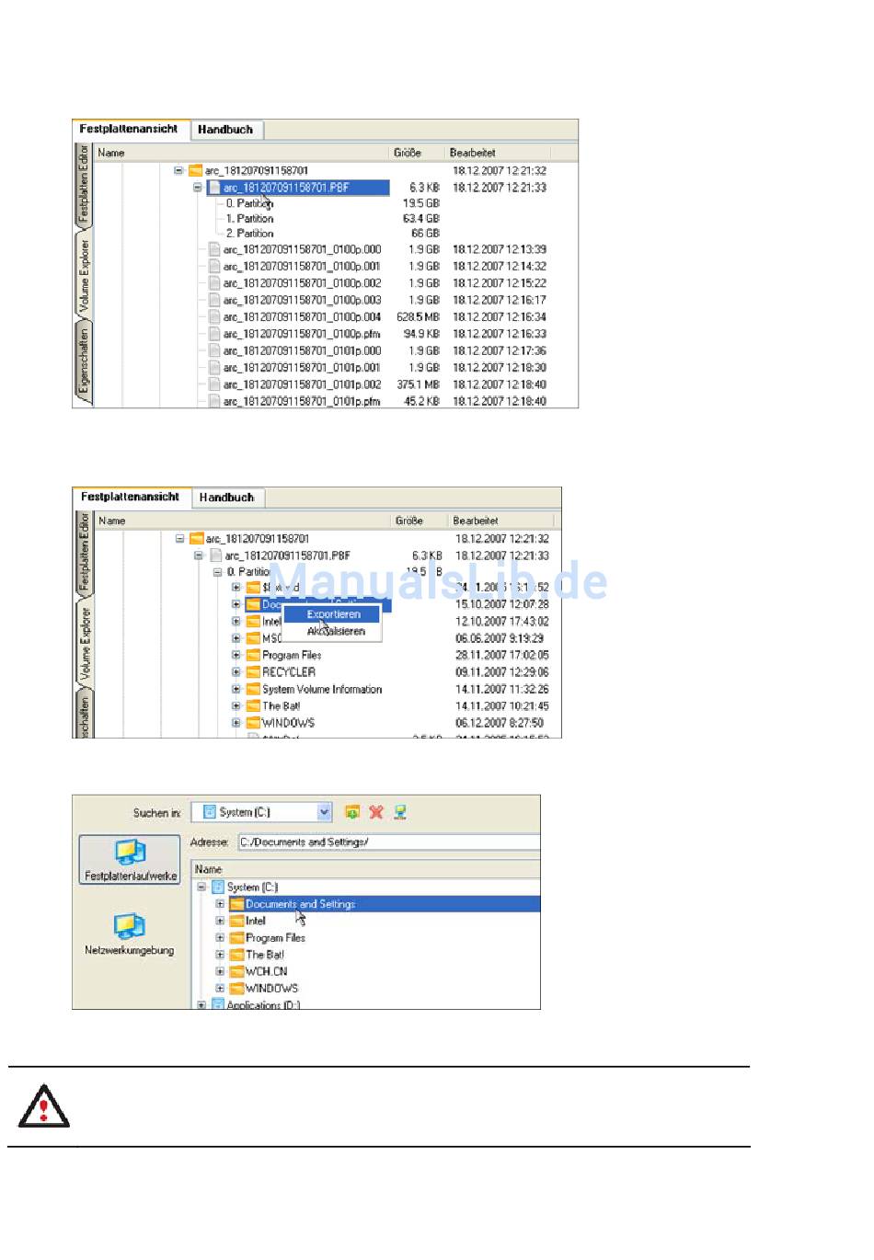Switch to the Handbuch tab in first screenshot
Screen dimensions: 874x1260
(x=225, y=130)
